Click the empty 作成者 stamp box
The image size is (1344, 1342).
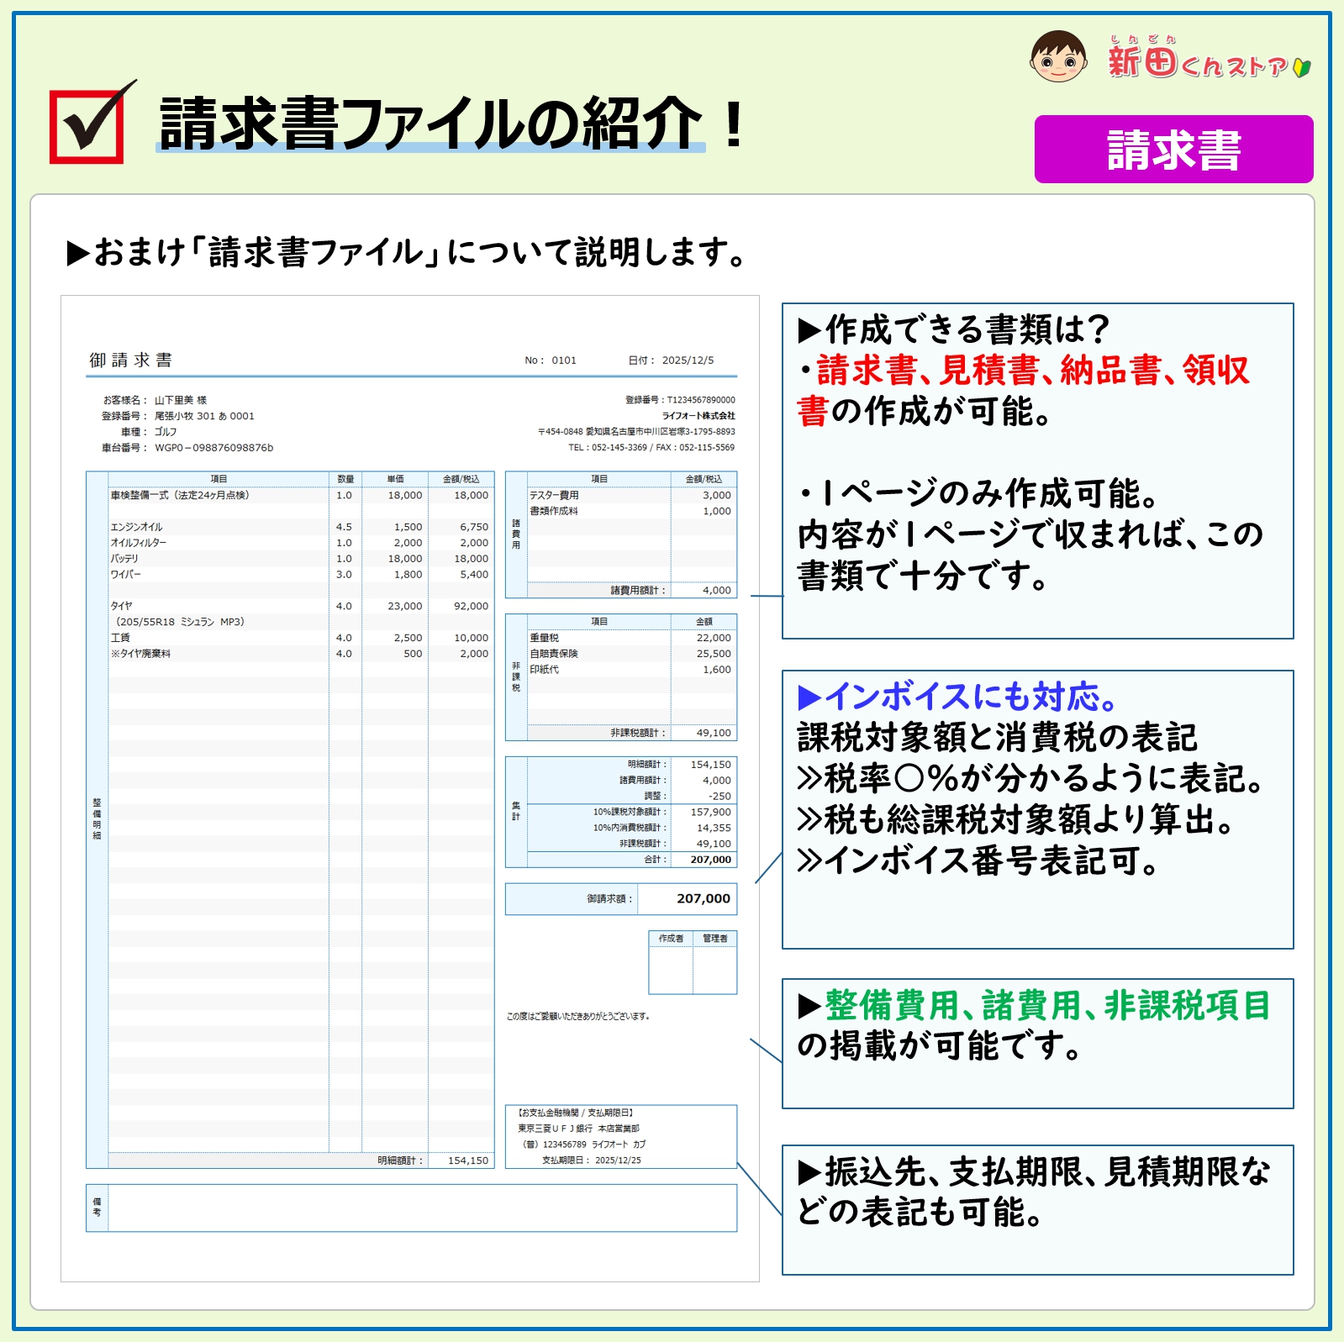pyautogui.click(x=671, y=970)
